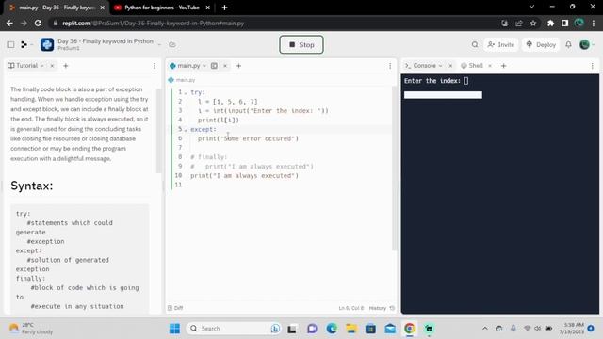603x339 pixels.
Task: Select the Tutorial pane tab
Action: pyautogui.click(x=26, y=66)
